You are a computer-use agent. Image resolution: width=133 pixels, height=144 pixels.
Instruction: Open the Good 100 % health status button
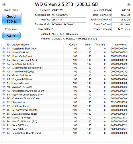[11, 19]
